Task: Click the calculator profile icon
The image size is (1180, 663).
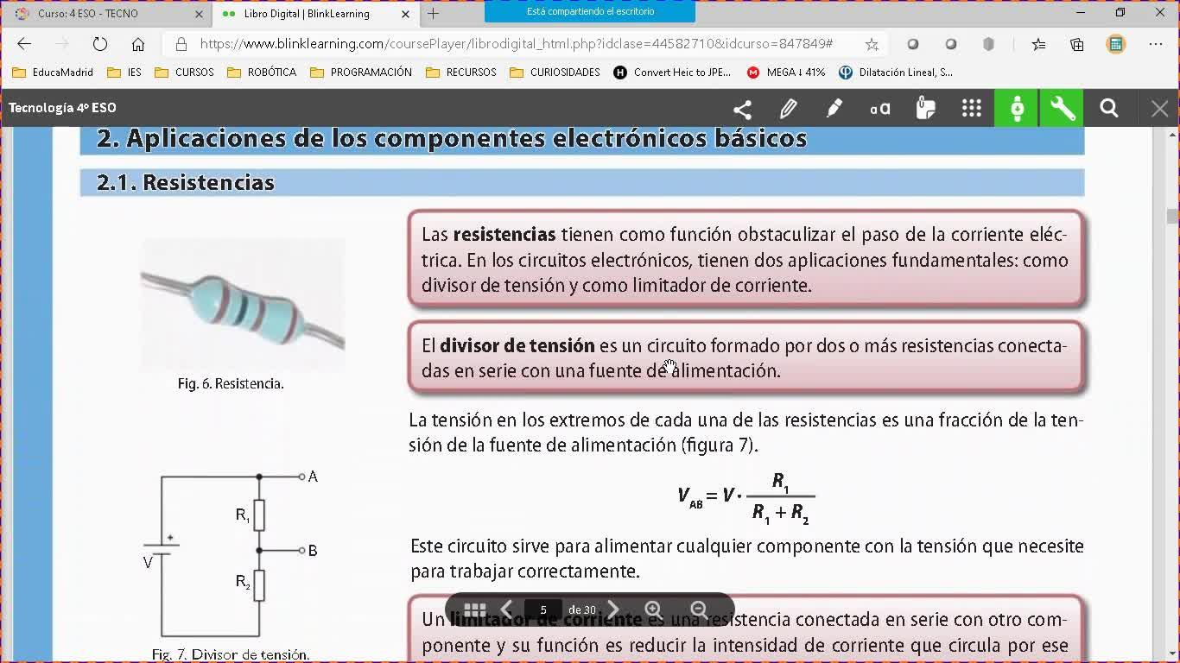Action: click(1116, 44)
